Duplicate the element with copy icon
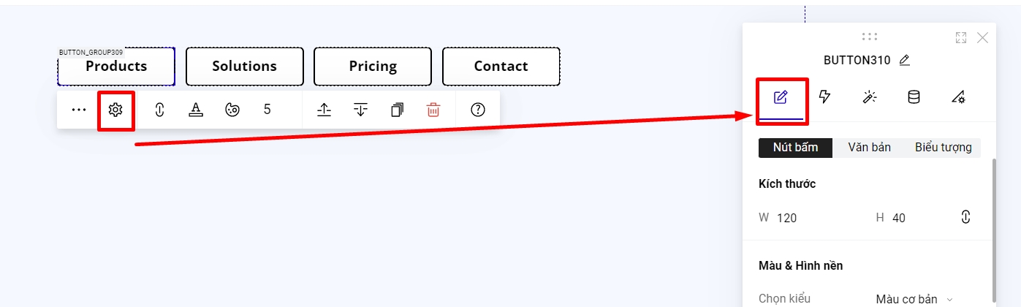This screenshot has width=1021, height=307. point(397,110)
